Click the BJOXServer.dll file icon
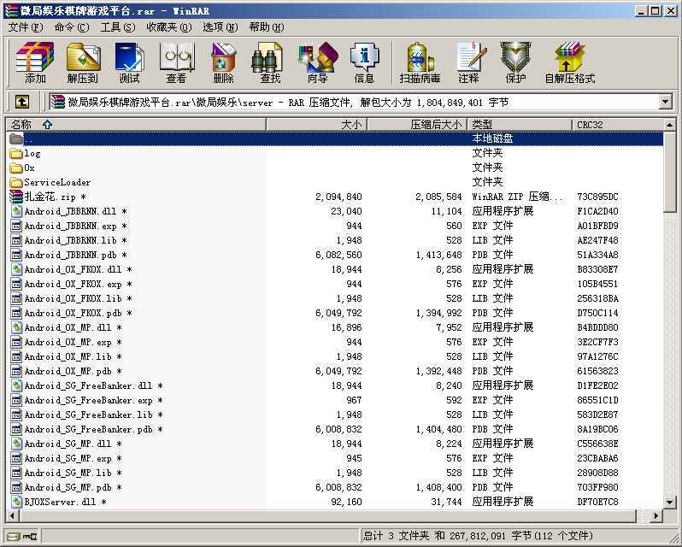This screenshot has width=682, height=547. tap(16, 502)
